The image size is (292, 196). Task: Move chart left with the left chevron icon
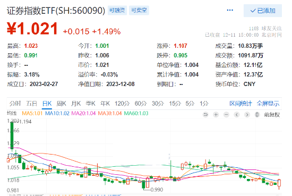(237, 114)
